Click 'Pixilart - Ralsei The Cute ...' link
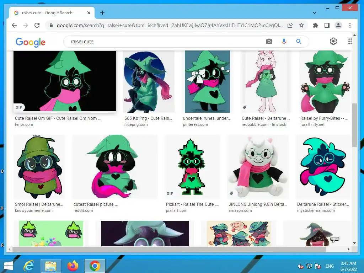Image resolution: width=364 pixels, height=273 pixels. point(192,204)
